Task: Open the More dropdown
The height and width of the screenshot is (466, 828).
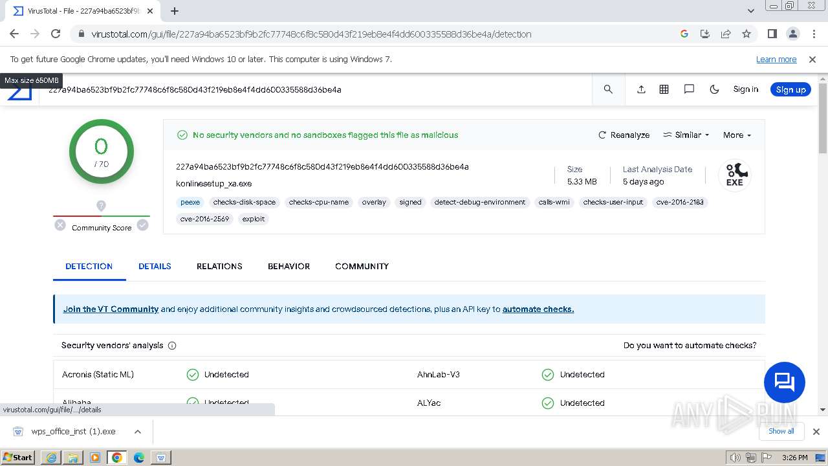Action: [737, 135]
